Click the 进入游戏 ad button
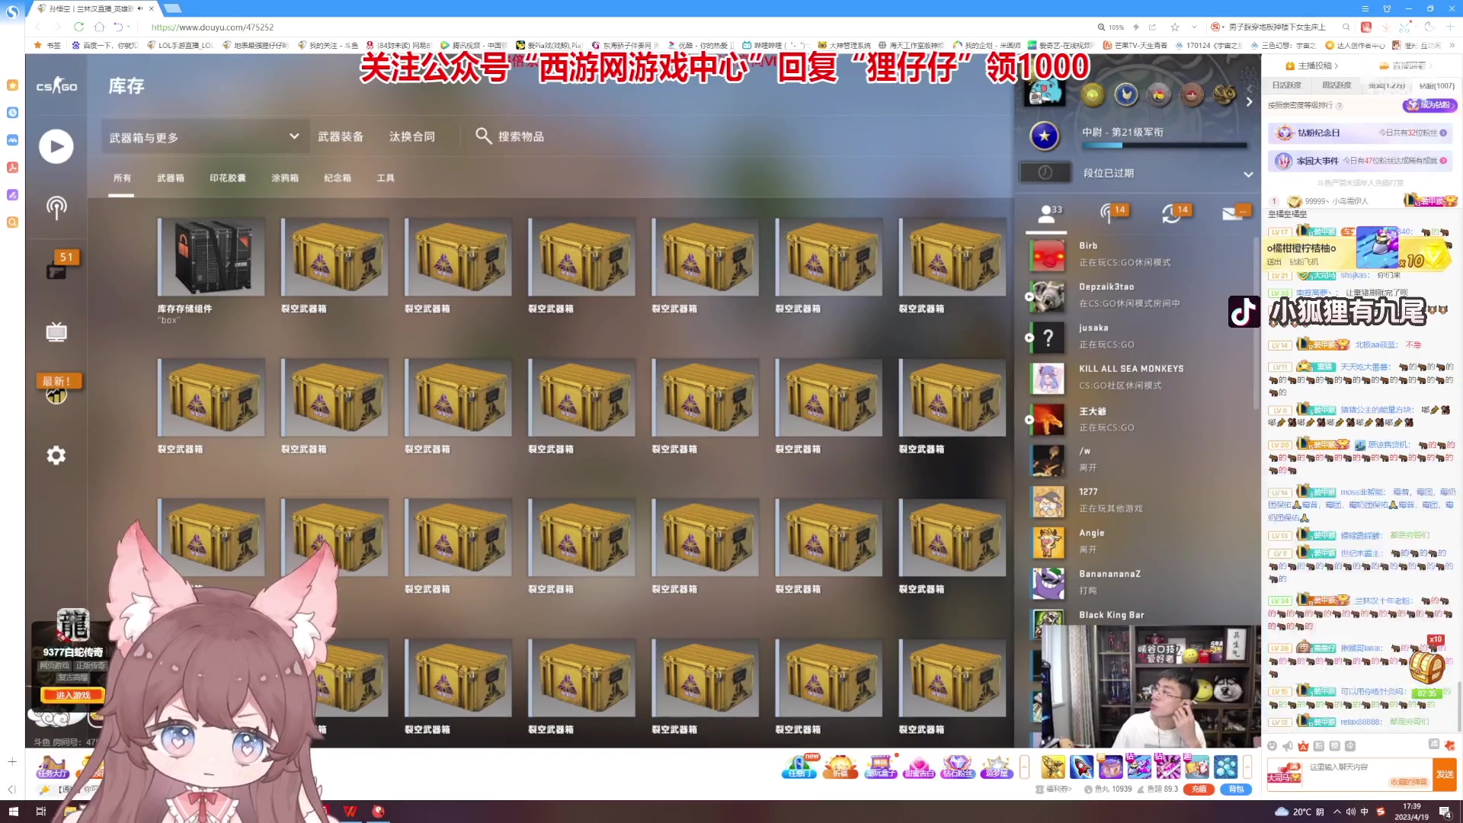 (73, 695)
